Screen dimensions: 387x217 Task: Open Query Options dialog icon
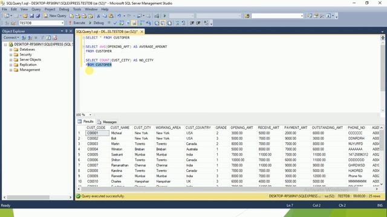[x=128, y=23]
